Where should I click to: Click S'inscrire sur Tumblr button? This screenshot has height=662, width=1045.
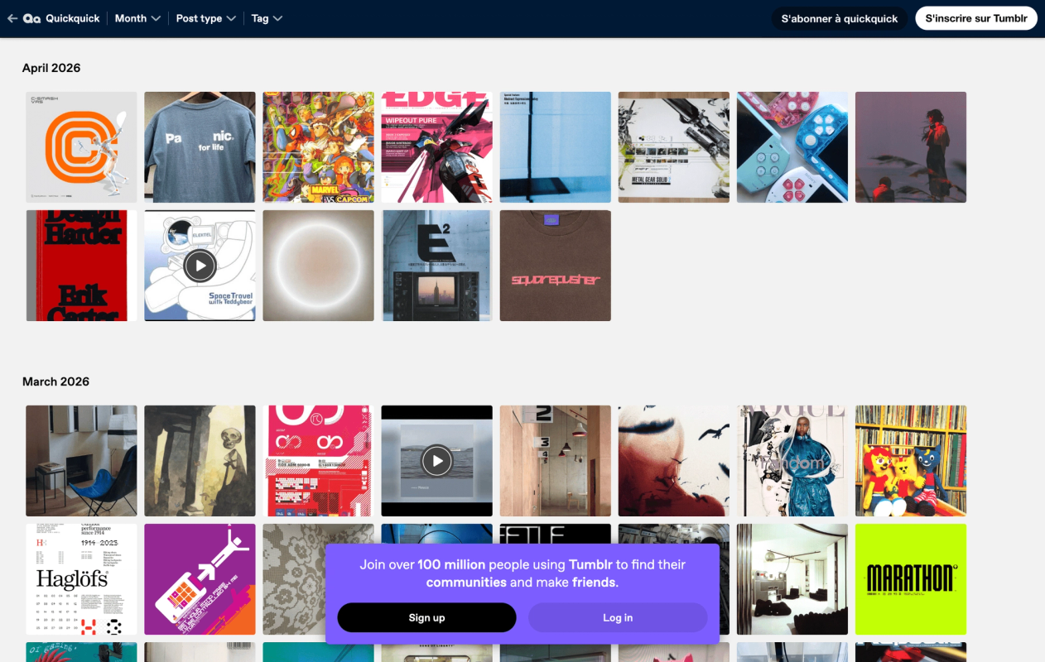(x=976, y=18)
